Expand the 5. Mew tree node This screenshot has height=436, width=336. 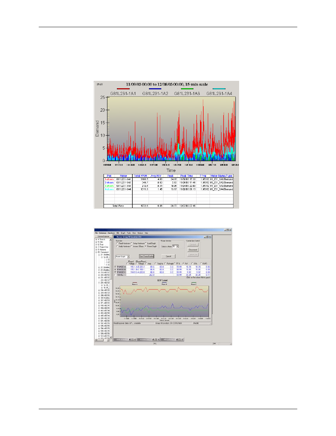96,242
